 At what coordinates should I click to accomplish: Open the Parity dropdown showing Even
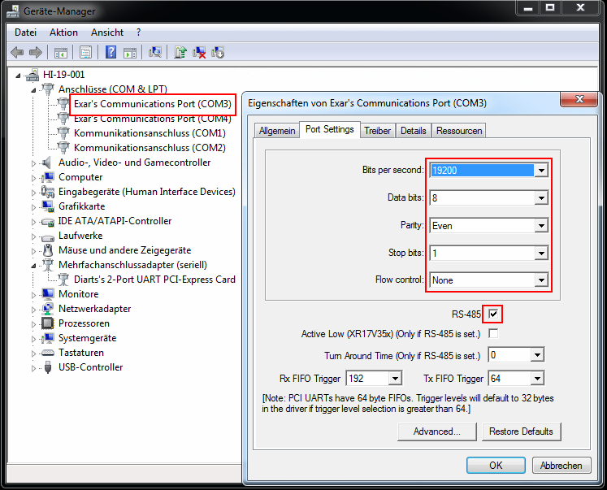click(x=541, y=226)
